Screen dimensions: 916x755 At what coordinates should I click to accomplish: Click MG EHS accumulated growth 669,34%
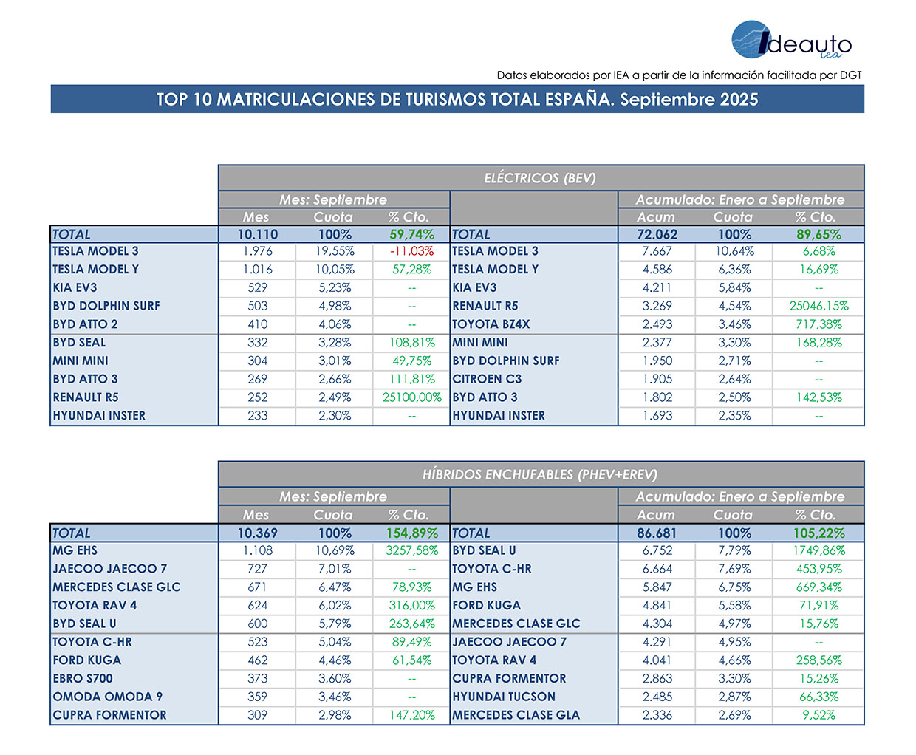pyautogui.click(x=818, y=587)
